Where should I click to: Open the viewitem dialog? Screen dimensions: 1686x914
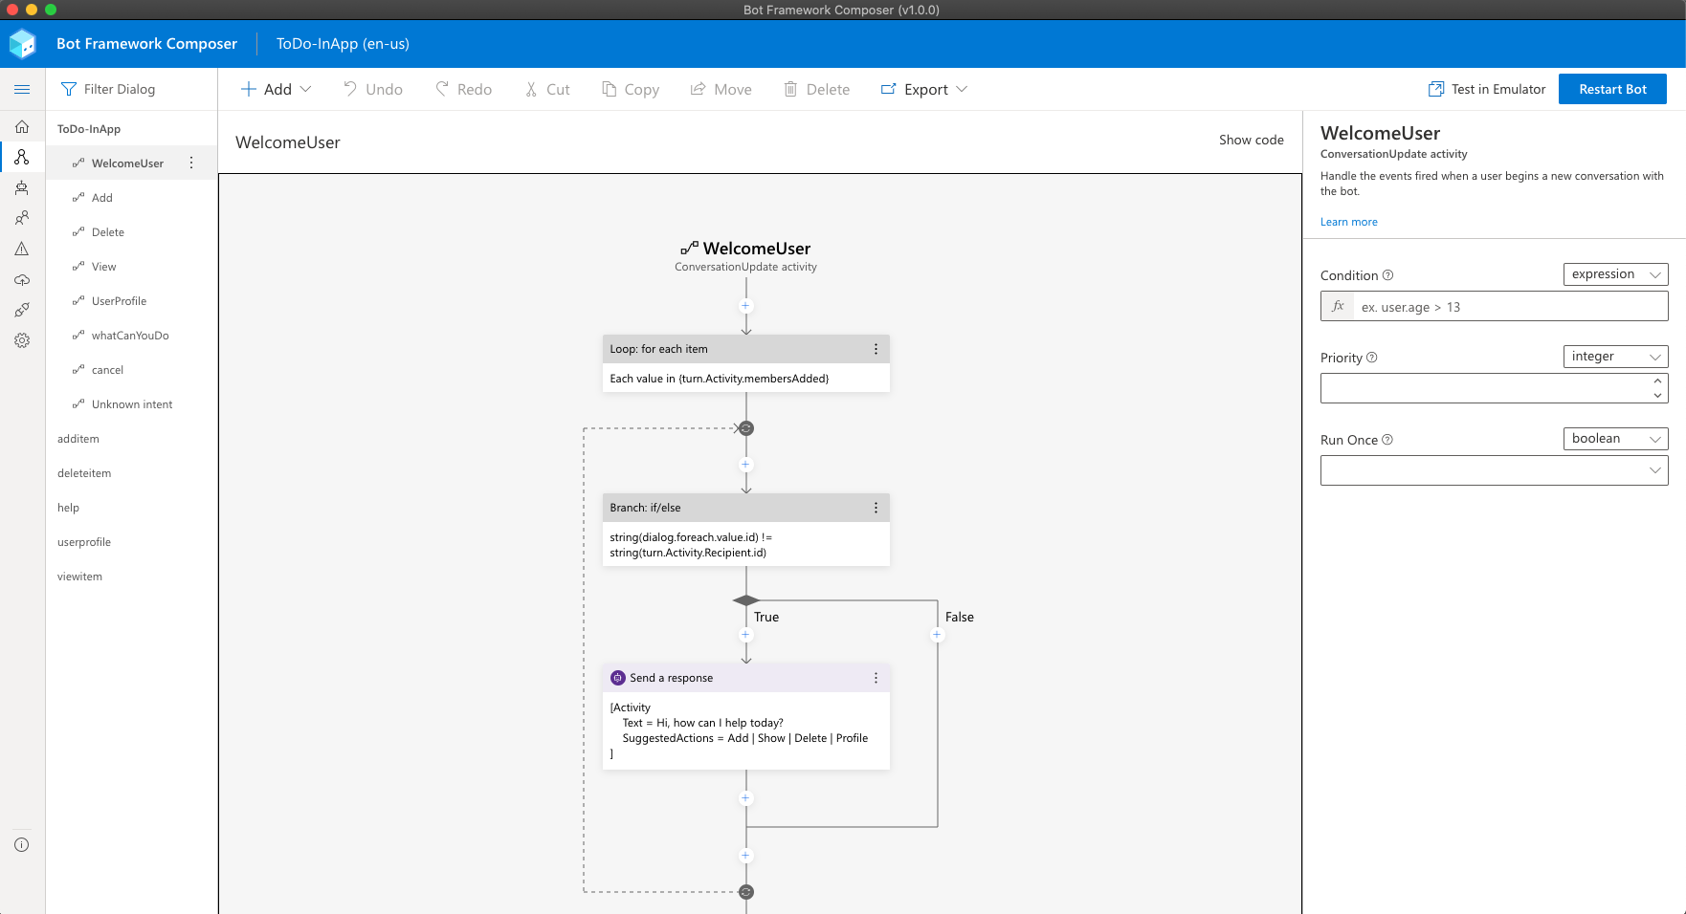point(131,577)
